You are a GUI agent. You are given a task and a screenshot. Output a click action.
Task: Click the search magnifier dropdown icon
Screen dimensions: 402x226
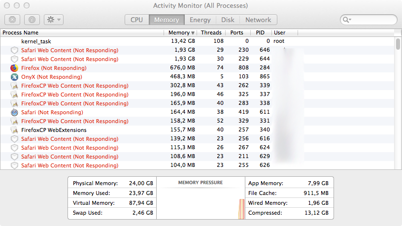pyautogui.click(x=347, y=20)
